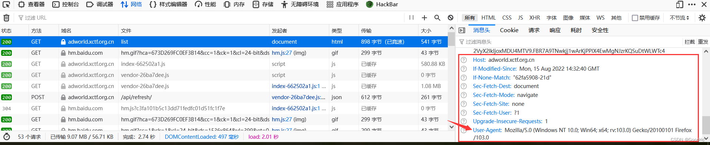Filter requests by WS
Image resolution: width=710 pixels, height=145 pixels.
tap(600, 18)
